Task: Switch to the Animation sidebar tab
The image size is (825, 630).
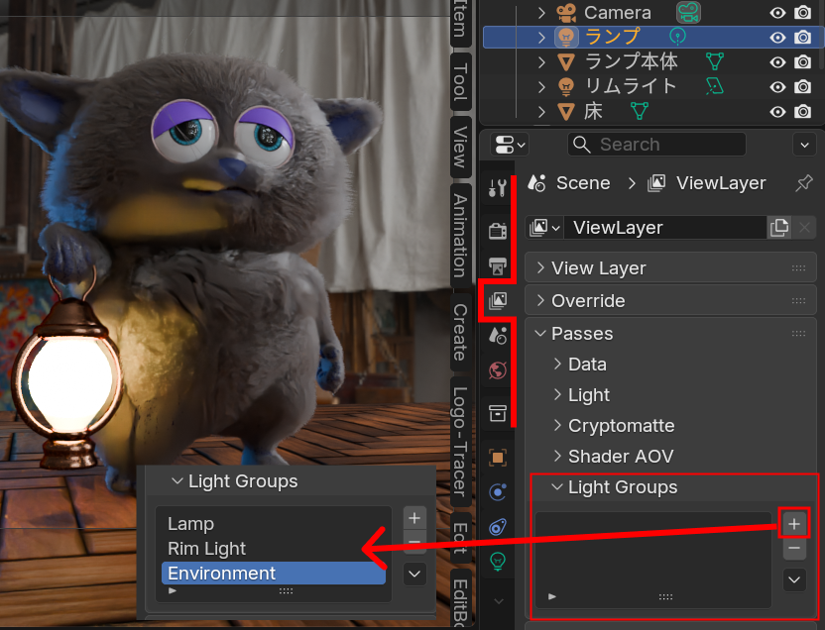Action: [460, 235]
